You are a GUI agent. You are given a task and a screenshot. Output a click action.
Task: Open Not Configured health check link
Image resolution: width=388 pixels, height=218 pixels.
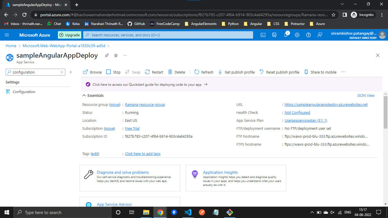297,113
